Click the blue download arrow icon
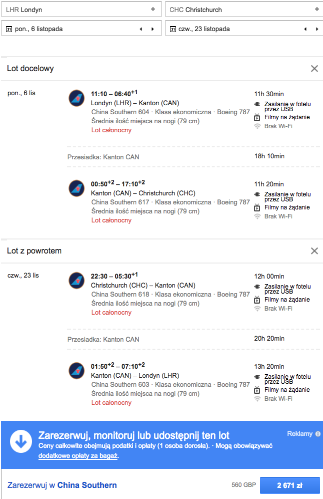Viewport: 323px width, 499px height. (x=21, y=441)
